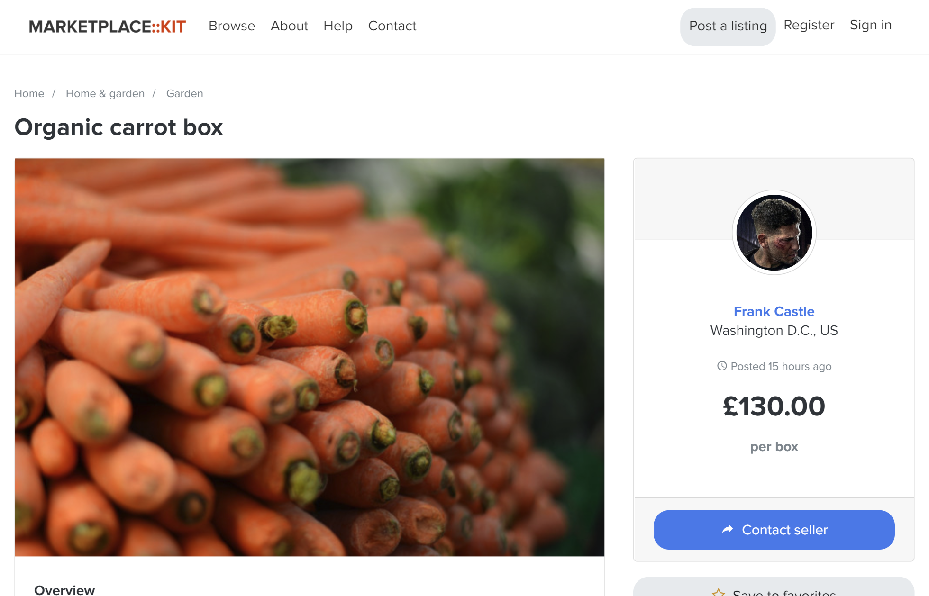Screen dimensions: 929x596
Task: Open Frank Castle seller name link
Action: 774,311
